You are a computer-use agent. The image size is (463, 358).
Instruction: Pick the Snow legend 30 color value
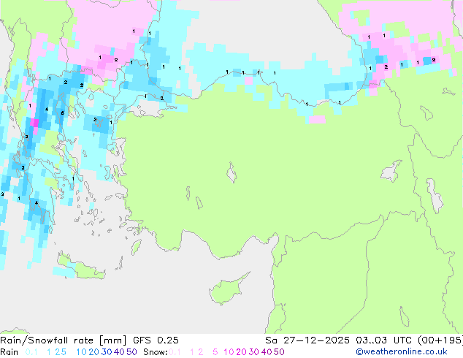tap(254, 352)
